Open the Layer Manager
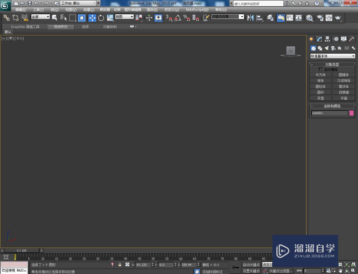 pyautogui.click(x=270, y=18)
